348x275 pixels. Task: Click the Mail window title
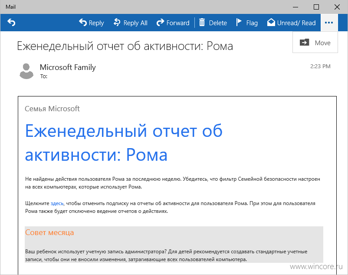[11, 7]
